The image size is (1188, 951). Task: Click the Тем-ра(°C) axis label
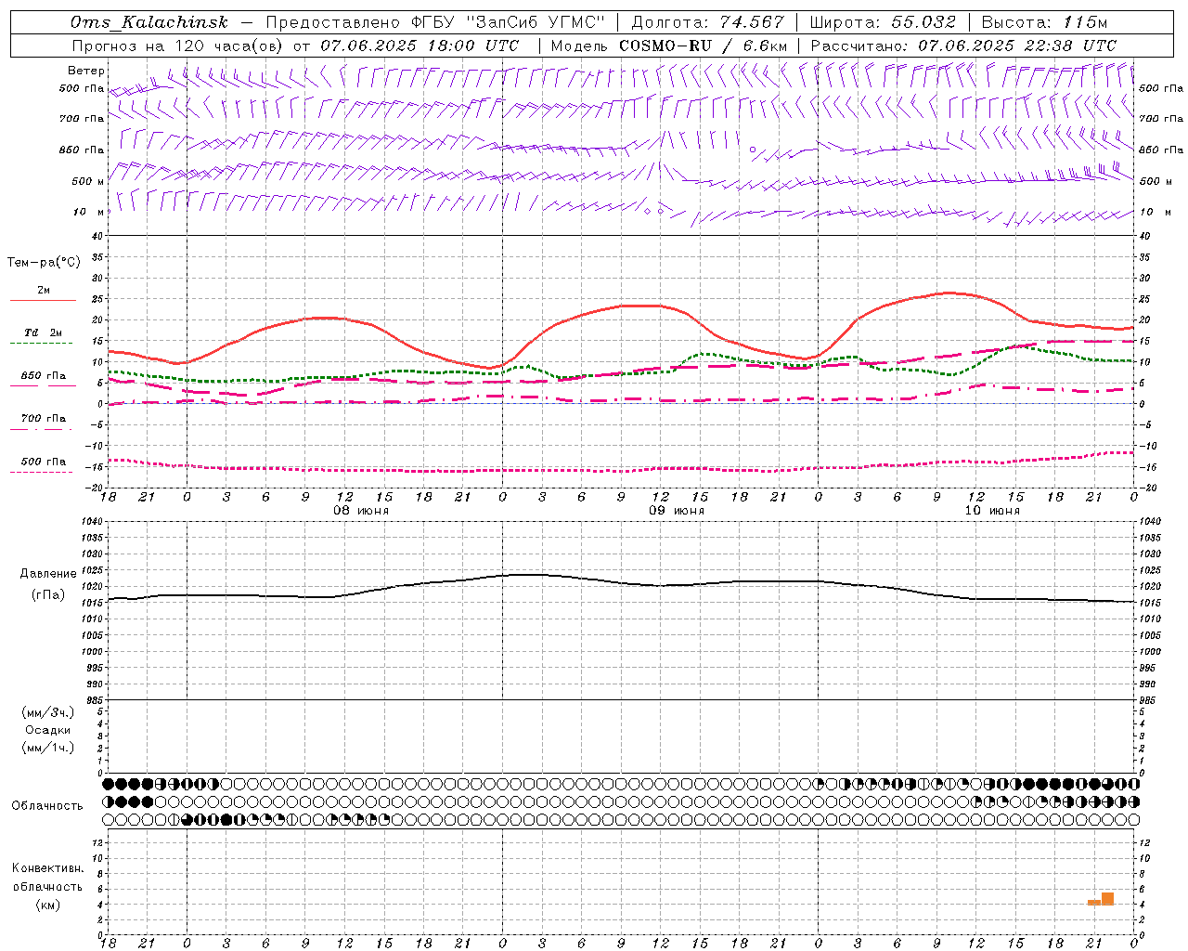[x=44, y=263]
